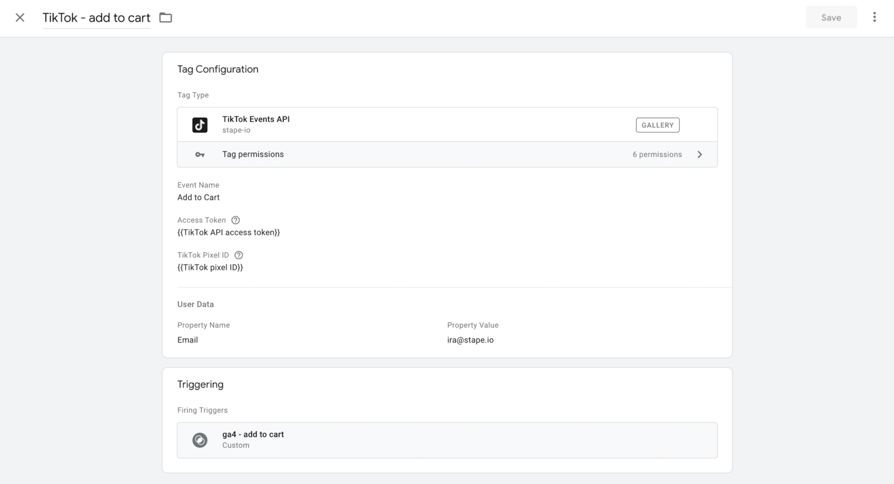
Task: Show help for Access Token
Action: pos(235,220)
